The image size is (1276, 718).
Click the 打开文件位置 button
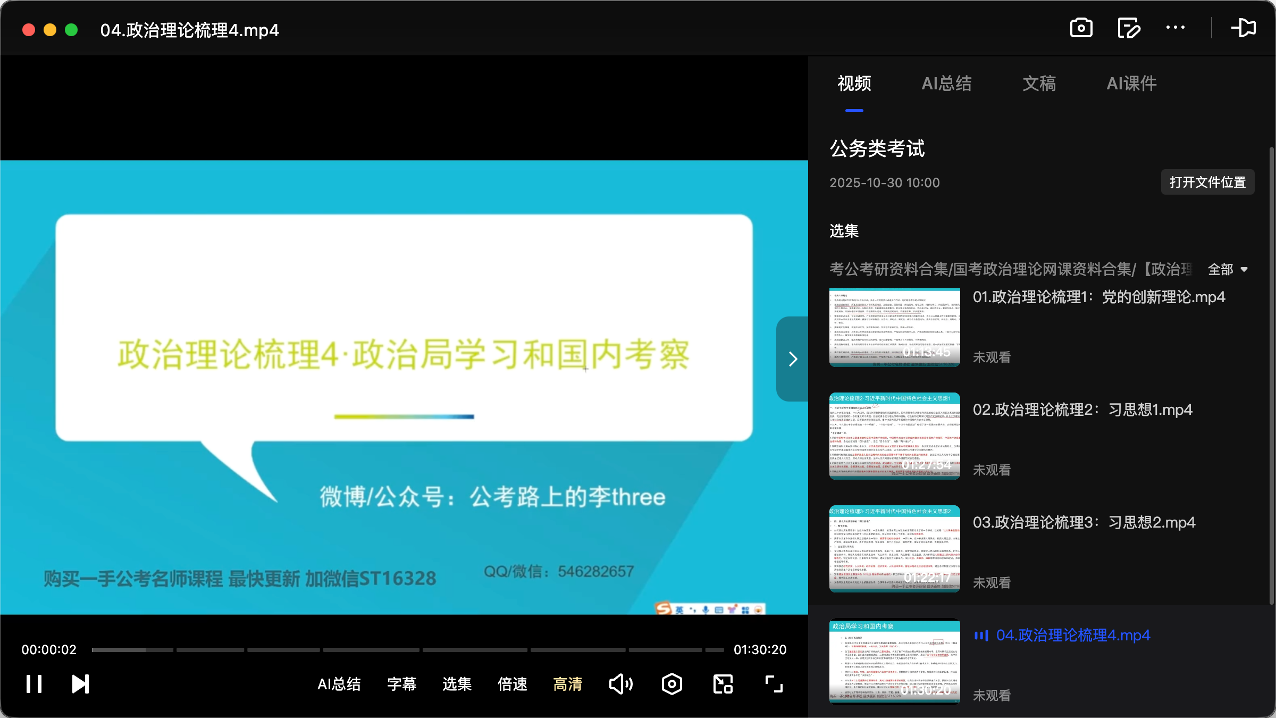[x=1207, y=182]
